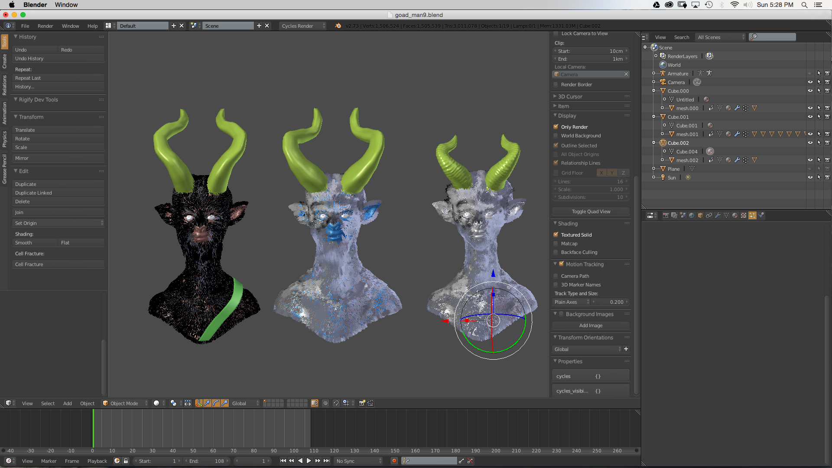
Task: Toggle the proportional editing icon
Action: (325, 403)
